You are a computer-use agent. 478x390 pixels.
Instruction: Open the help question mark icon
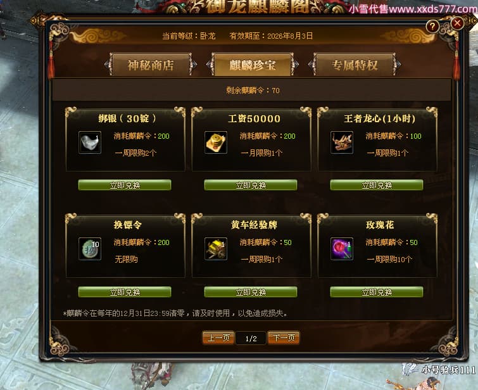pyautogui.click(x=432, y=27)
